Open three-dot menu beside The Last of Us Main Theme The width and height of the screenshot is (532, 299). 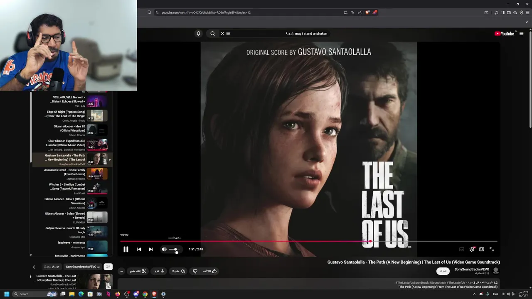(30, 277)
